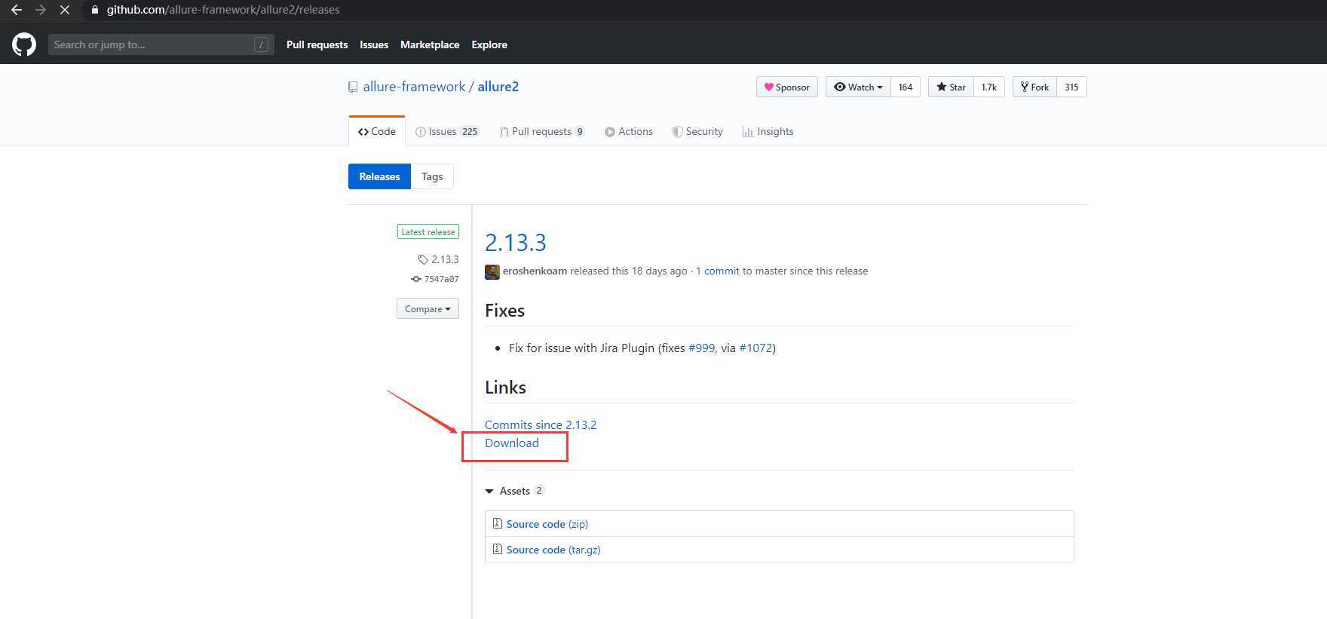Stop page loading with X button

(x=65, y=10)
